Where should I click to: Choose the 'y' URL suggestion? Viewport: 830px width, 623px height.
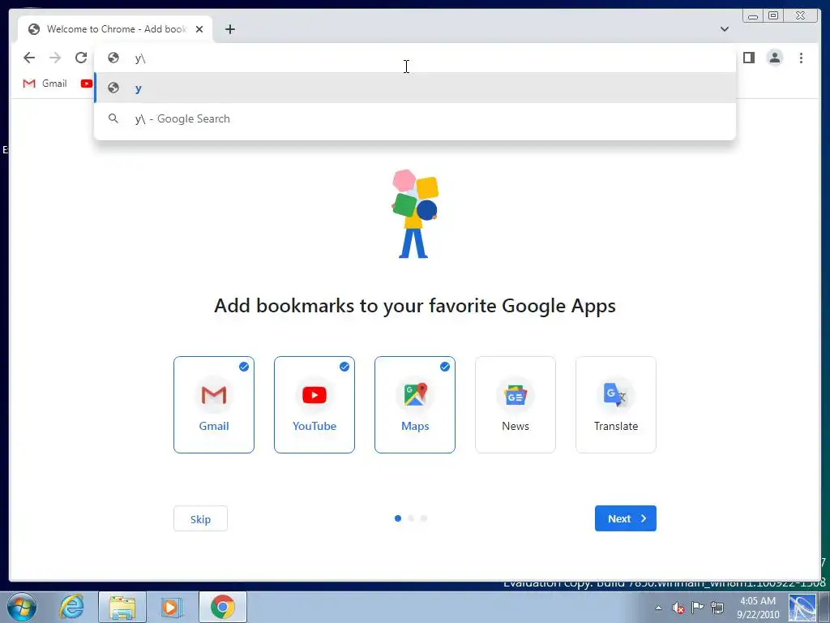click(415, 88)
